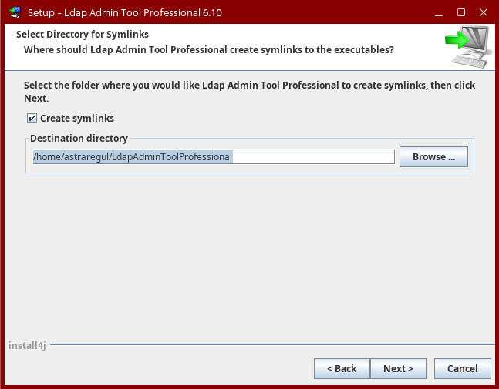499x389 pixels.
Task: Proceed with the Next button
Action: [398, 369]
